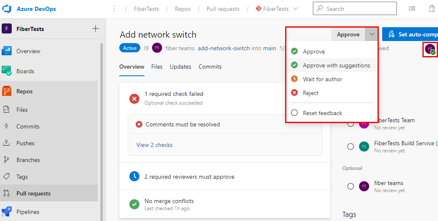Image resolution: width=438 pixels, height=221 pixels.
Task: Choose Reset feedback option
Action: pos(332,113)
